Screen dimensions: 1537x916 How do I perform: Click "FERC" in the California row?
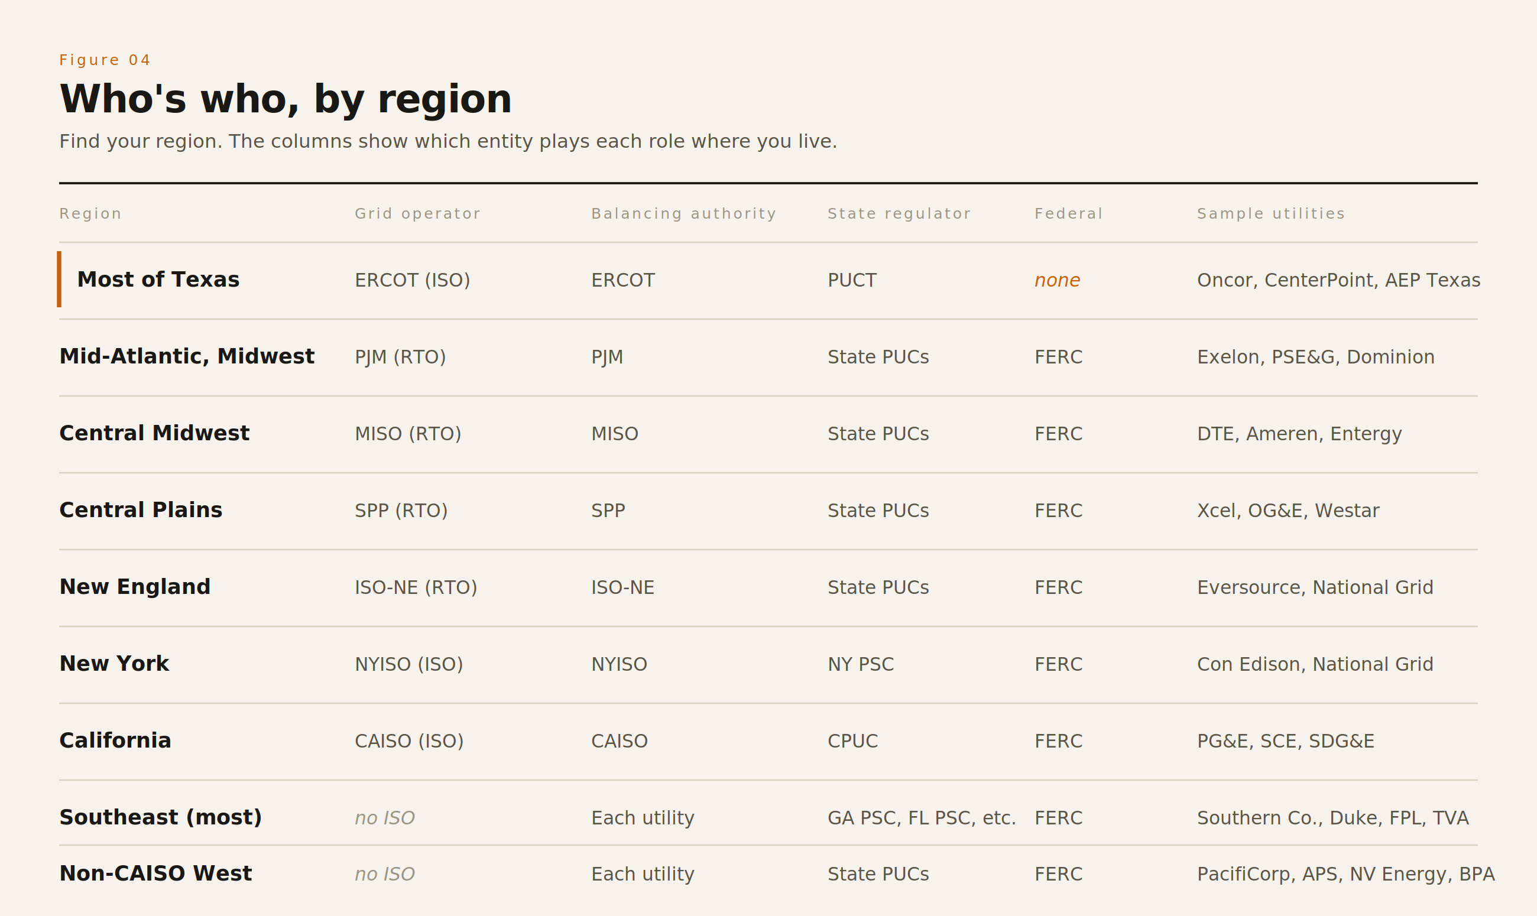tap(1059, 740)
